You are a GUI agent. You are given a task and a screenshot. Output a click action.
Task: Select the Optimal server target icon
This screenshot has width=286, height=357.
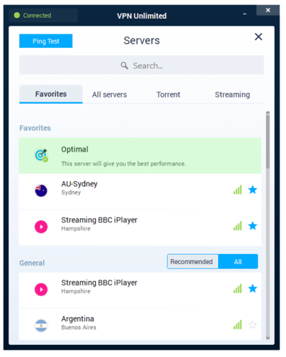click(41, 155)
